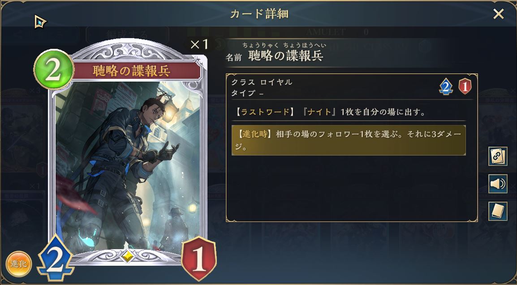Click the ナイト token card link

coord(319,112)
